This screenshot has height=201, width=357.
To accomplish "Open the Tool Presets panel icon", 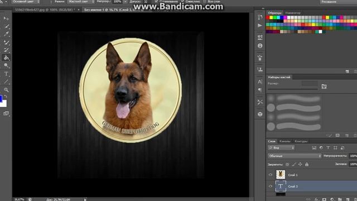I will coord(260,102).
